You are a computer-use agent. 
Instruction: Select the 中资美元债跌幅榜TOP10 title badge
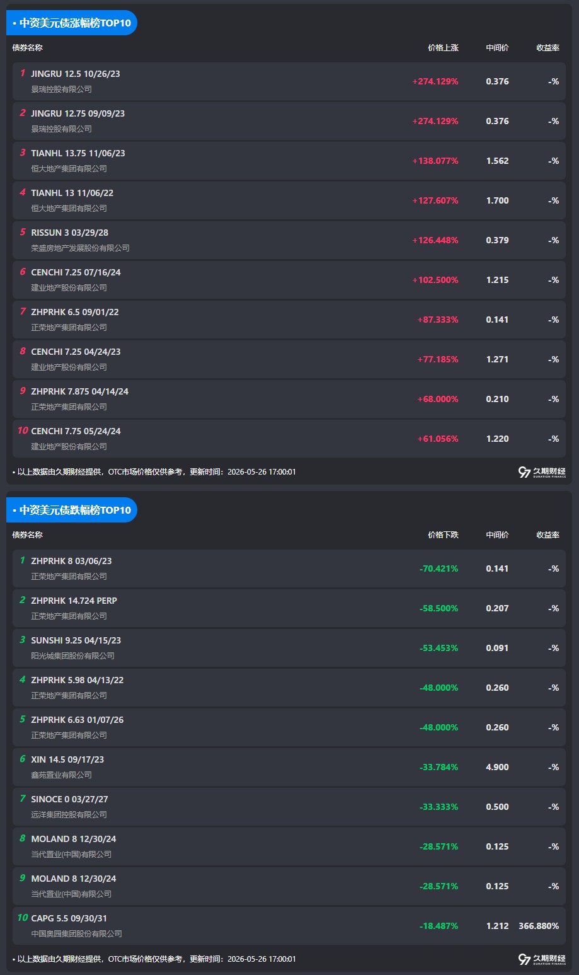coord(72,510)
